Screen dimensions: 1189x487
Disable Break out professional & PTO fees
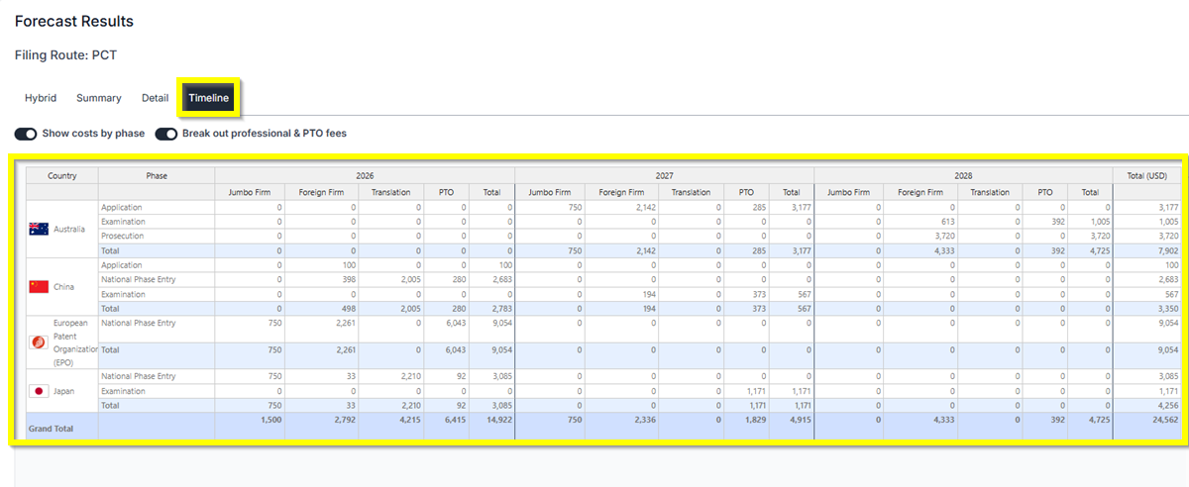tap(166, 134)
